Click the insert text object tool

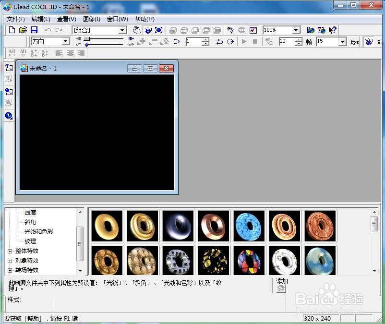[9, 68]
